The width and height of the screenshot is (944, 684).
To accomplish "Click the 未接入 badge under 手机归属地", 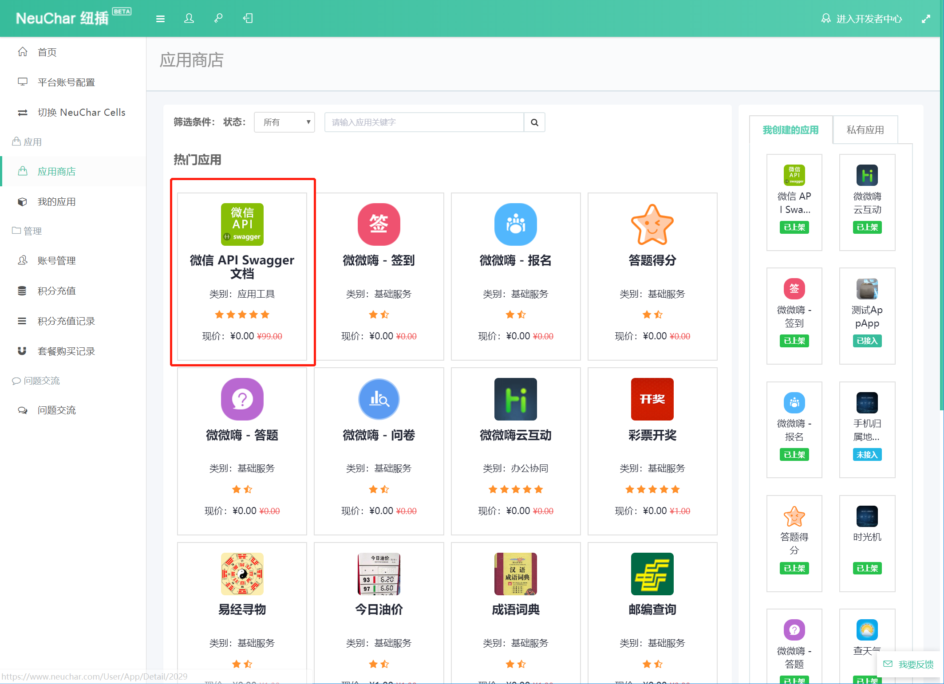I will tap(867, 455).
